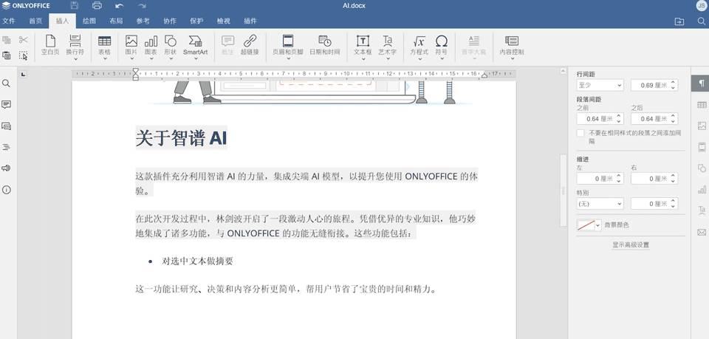Undo the last action
Screen dimensions: 709x339
[120, 6]
